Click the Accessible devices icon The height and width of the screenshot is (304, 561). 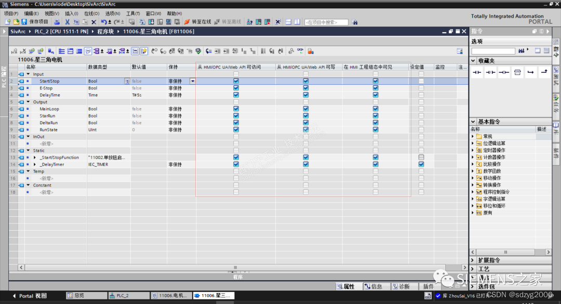(249, 22)
